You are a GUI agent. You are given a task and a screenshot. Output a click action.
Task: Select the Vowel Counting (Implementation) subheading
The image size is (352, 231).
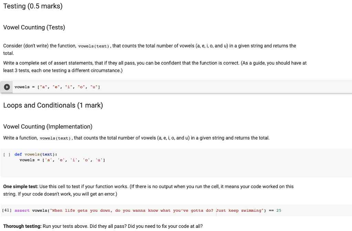pyautogui.click(x=47, y=126)
